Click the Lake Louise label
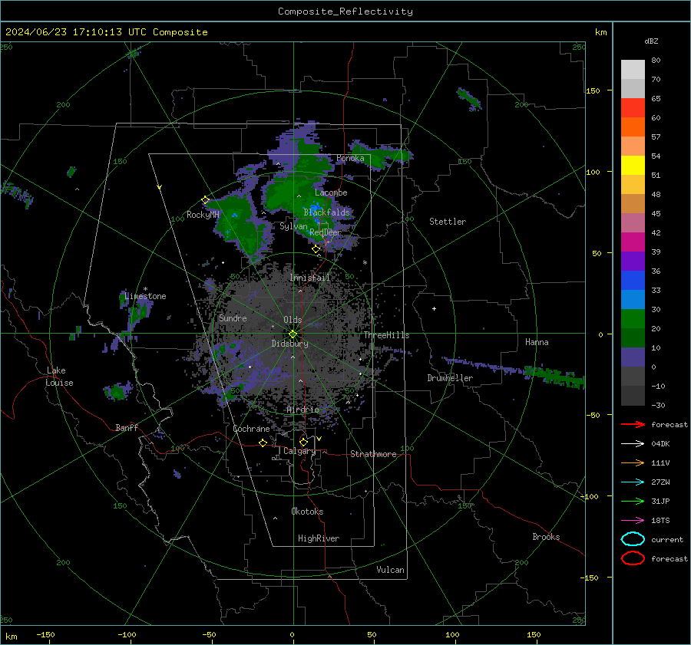Screen dimensions: 691x645 pos(59,377)
